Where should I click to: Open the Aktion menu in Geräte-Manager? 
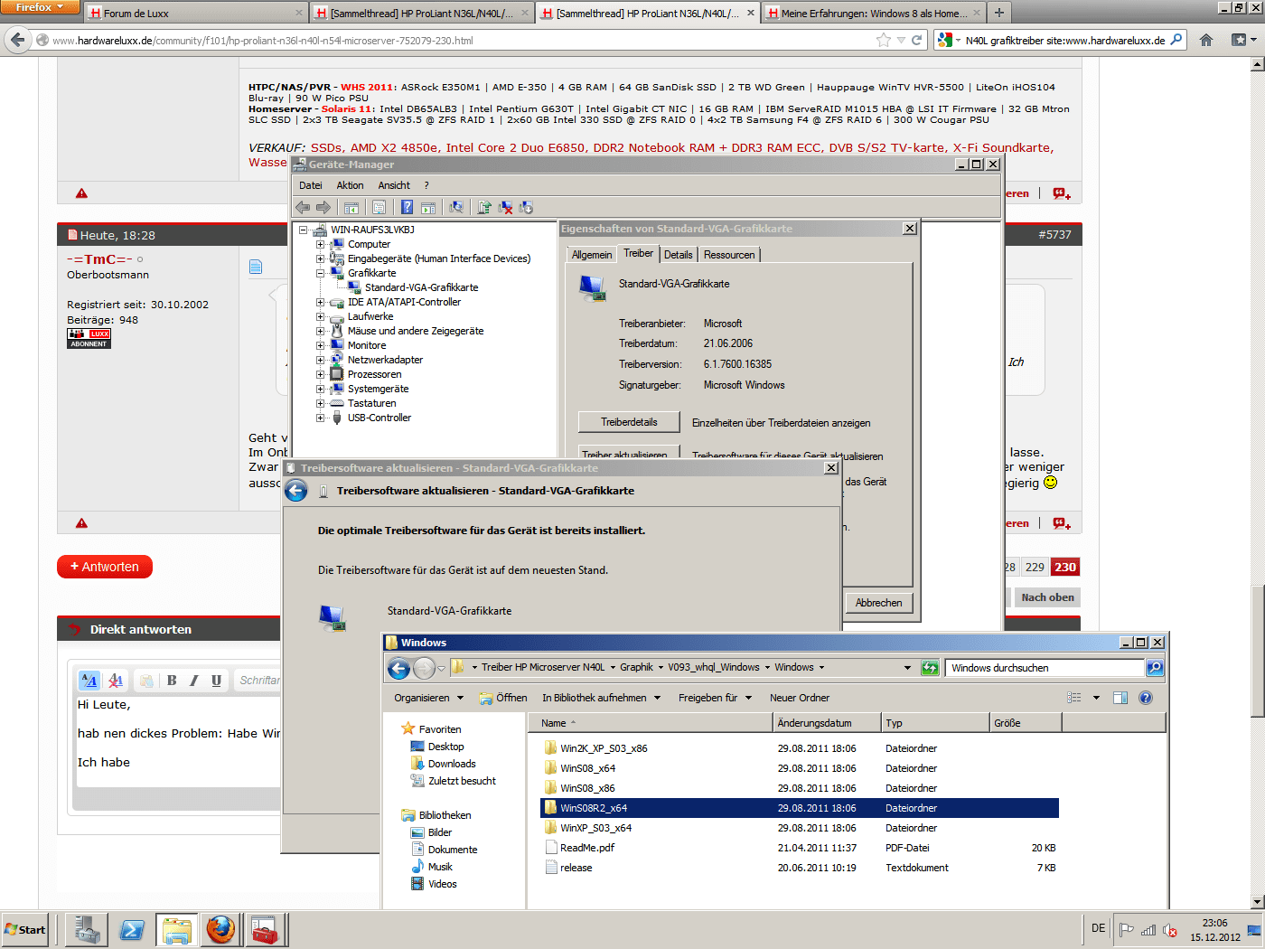coord(350,185)
